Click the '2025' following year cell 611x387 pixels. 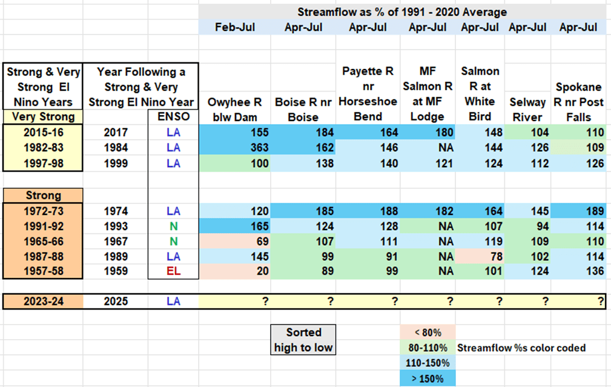click(115, 301)
